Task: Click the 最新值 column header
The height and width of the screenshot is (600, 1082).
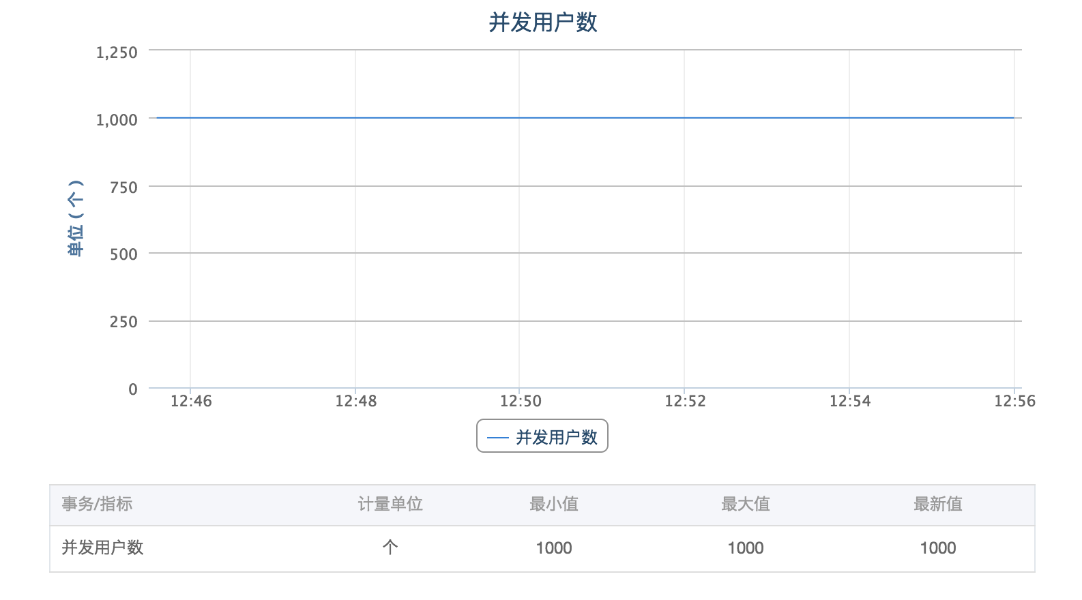Action: tap(938, 504)
